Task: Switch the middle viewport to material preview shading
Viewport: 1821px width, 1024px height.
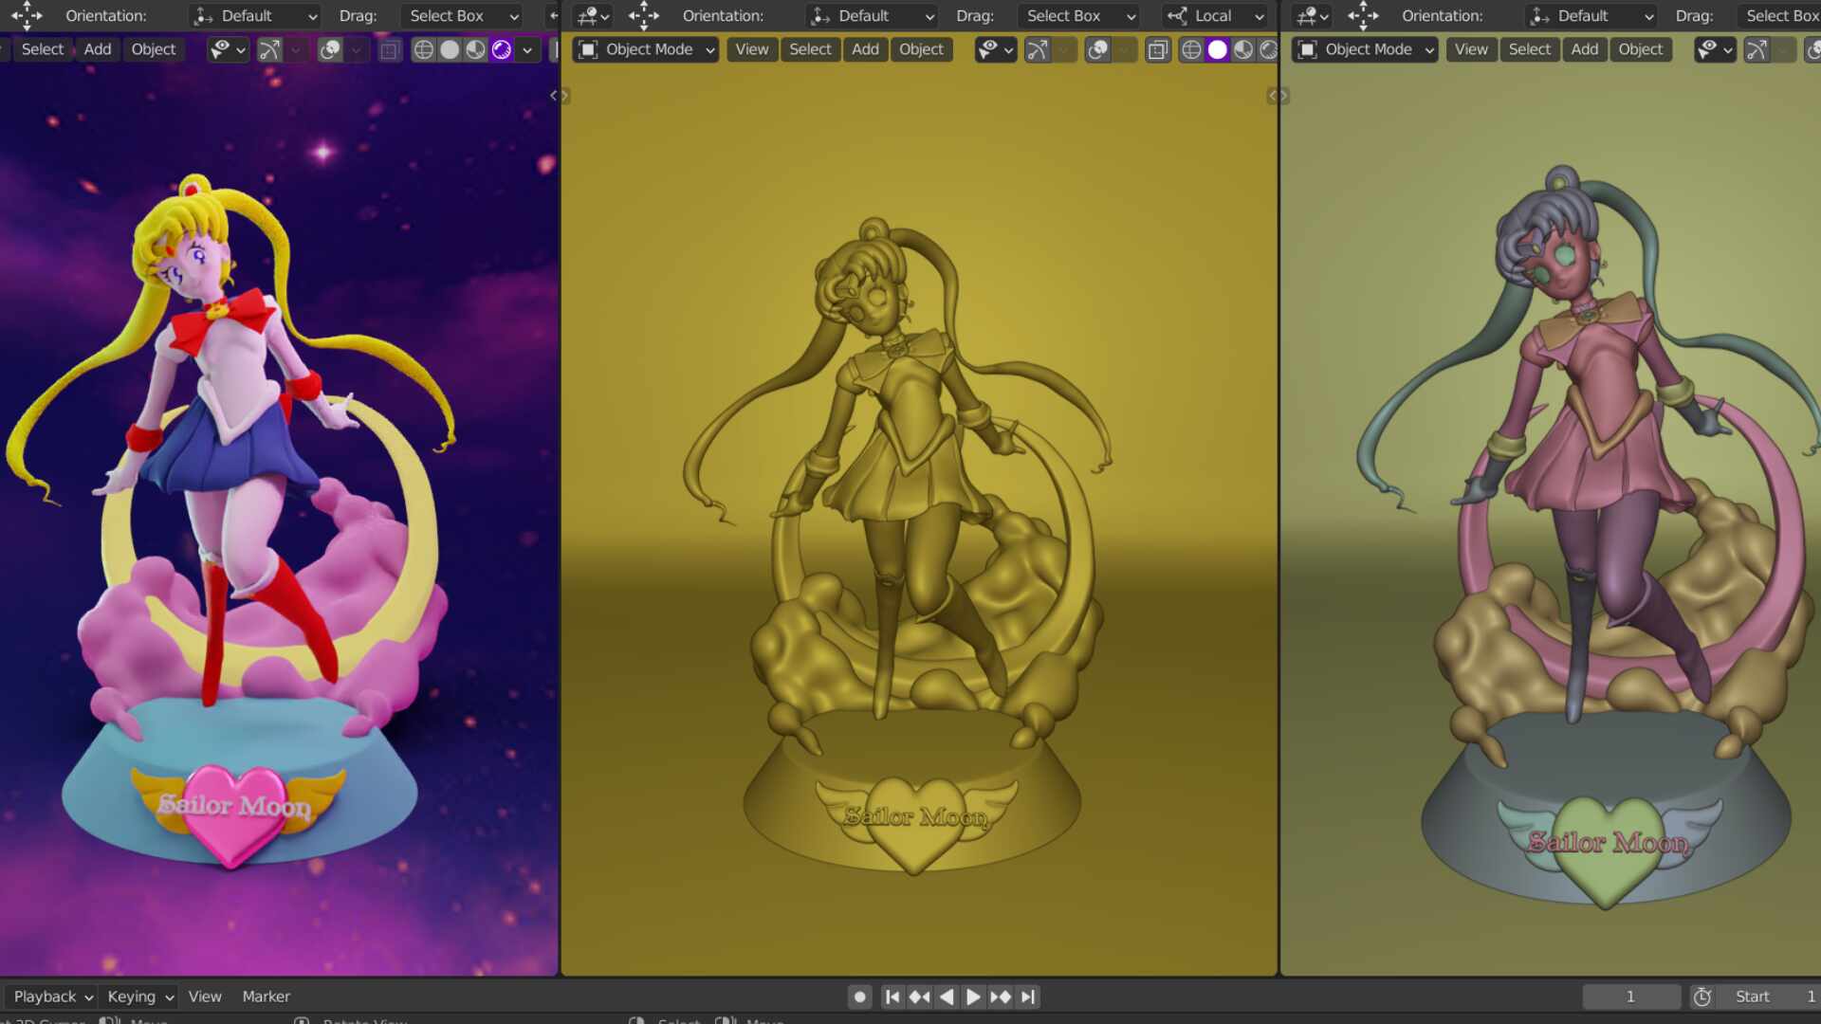Action: [x=1242, y=49]
